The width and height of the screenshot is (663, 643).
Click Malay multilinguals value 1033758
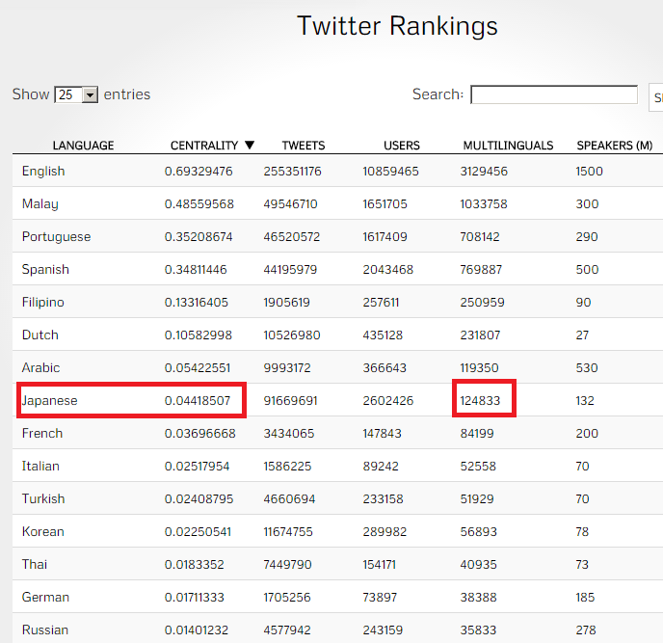pos(484,204)
